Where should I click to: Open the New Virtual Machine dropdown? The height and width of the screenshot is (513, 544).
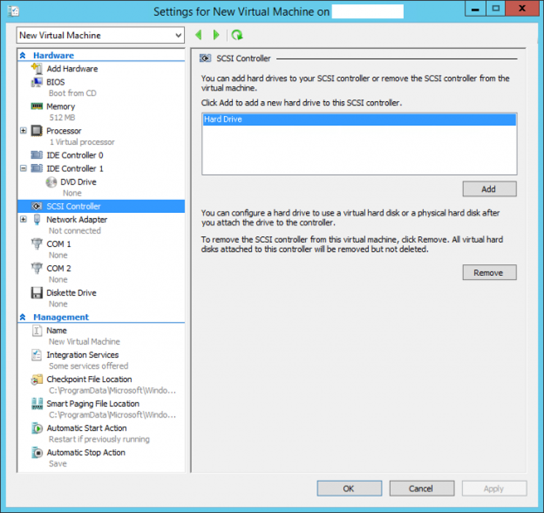click(x=101, y=35)
